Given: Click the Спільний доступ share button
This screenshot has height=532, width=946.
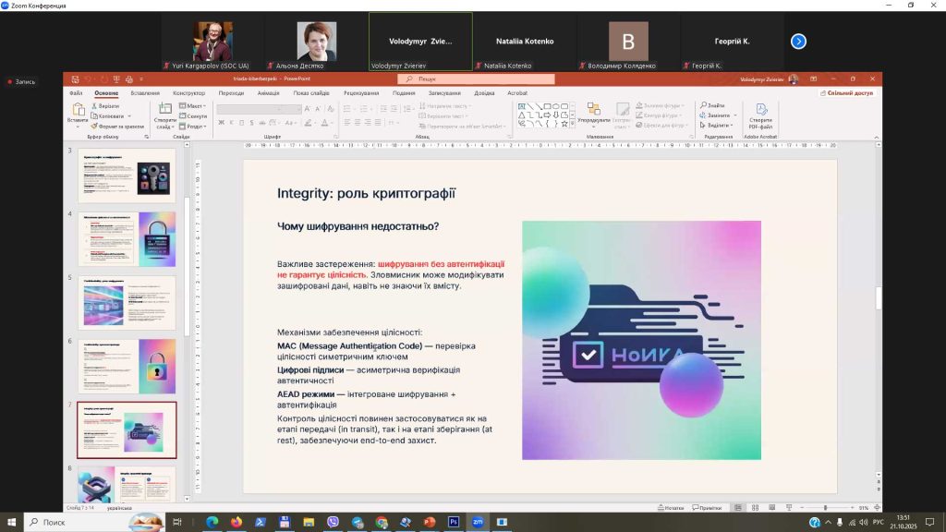Looking at the screenshot, I should [x=846, y=93].
